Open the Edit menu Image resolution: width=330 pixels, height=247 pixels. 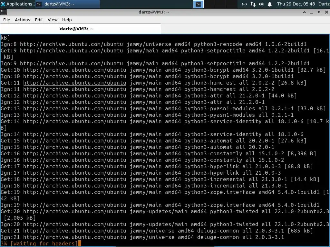(39, 20)
